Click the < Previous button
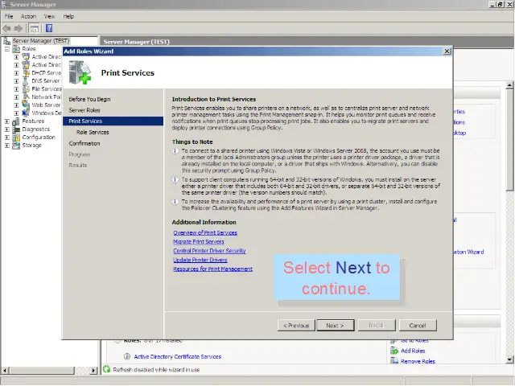Screen dimensions: 515x386 (296, 325)
